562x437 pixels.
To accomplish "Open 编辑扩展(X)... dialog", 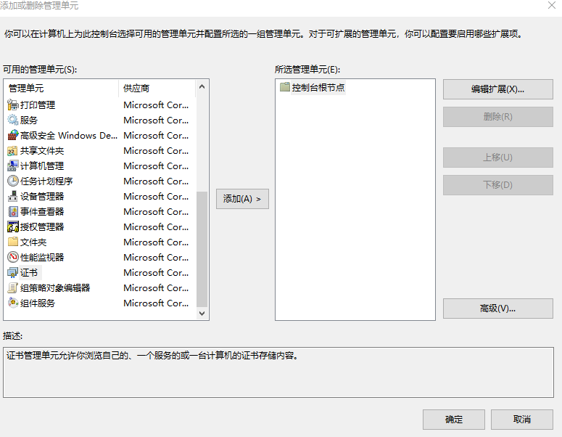I will coord(498,89).
